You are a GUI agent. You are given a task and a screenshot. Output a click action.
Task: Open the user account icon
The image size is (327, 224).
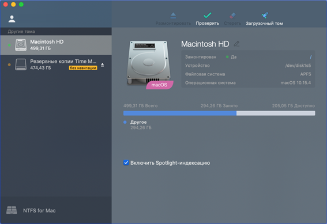12,19
